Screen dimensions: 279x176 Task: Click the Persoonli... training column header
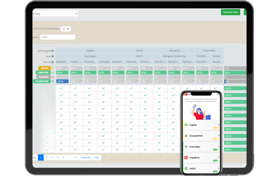point(90,62)
